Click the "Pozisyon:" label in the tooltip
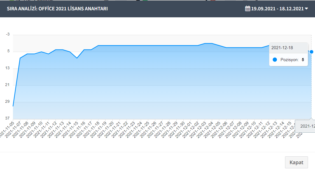Image resolution: width=315 pixels, height=172 pixels. tap(290, 60)
